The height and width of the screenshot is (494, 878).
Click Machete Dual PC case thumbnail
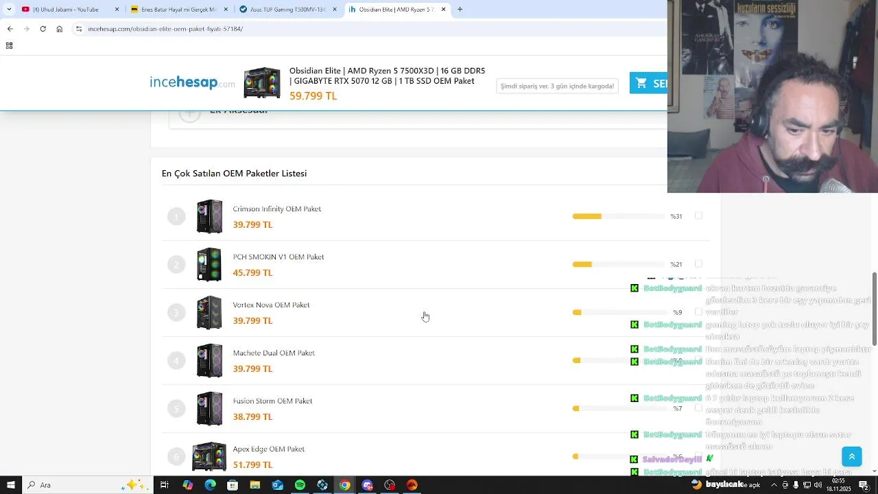(x=209, y=361)
